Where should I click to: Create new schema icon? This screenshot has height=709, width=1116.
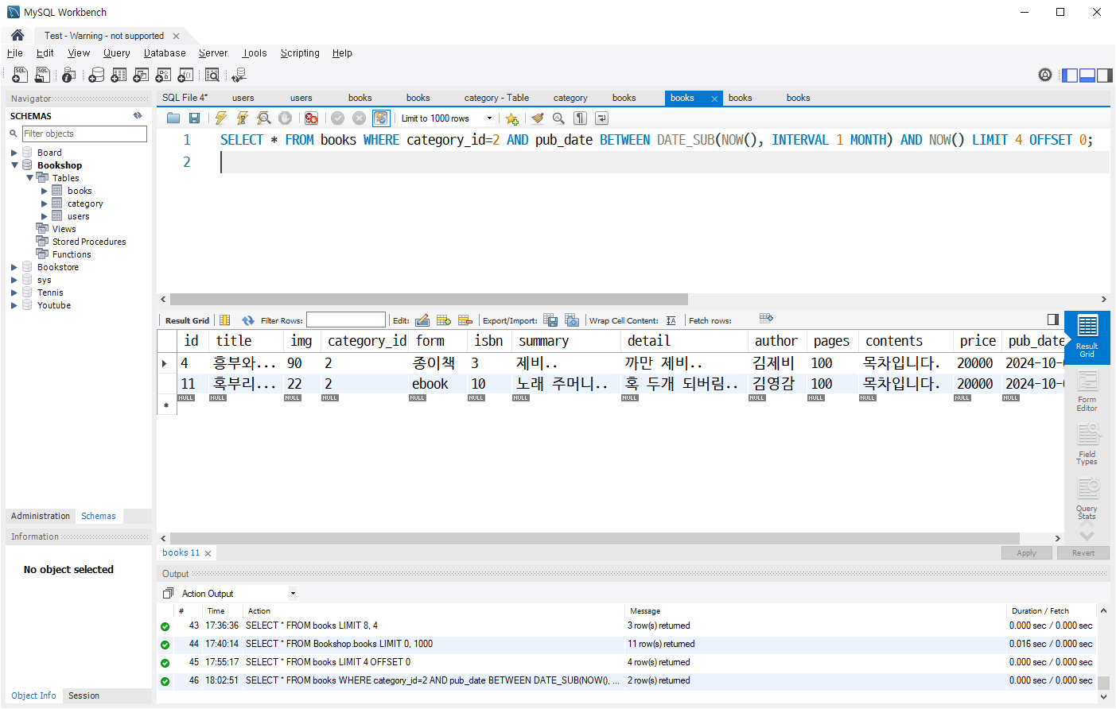(x=96, y=75)
